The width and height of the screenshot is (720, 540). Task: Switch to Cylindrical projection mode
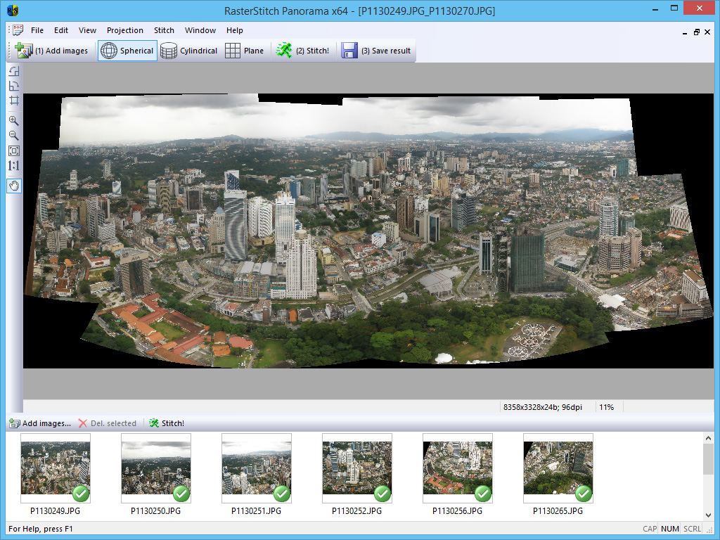(188, 51)
